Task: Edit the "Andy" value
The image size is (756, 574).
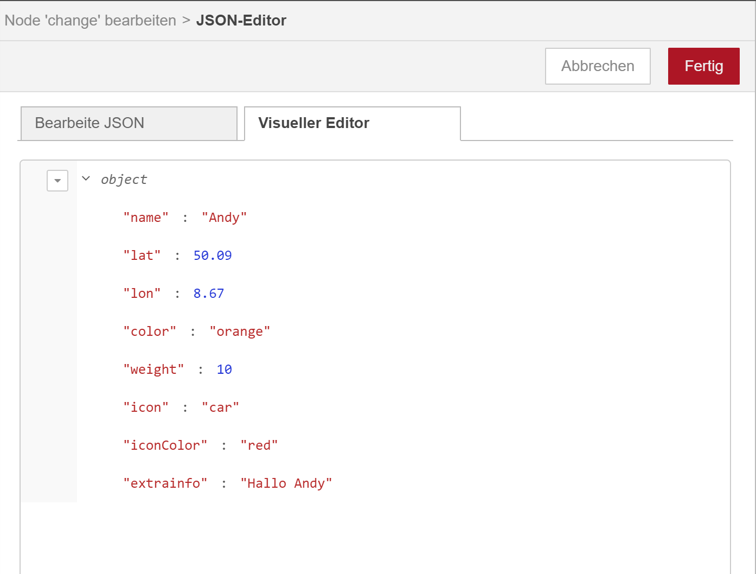Action: (224, 218)
